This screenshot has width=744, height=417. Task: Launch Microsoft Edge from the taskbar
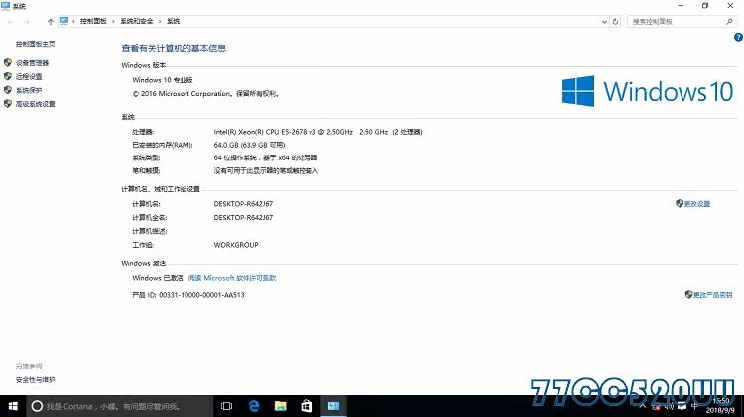coord(254,406)
